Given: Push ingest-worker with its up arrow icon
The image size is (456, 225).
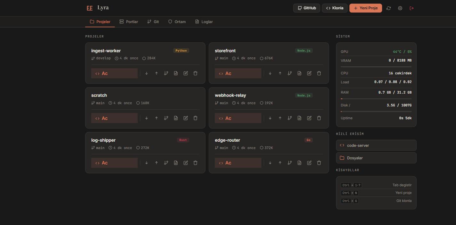Looking at the screenshot, I should (x=156, y=73).
